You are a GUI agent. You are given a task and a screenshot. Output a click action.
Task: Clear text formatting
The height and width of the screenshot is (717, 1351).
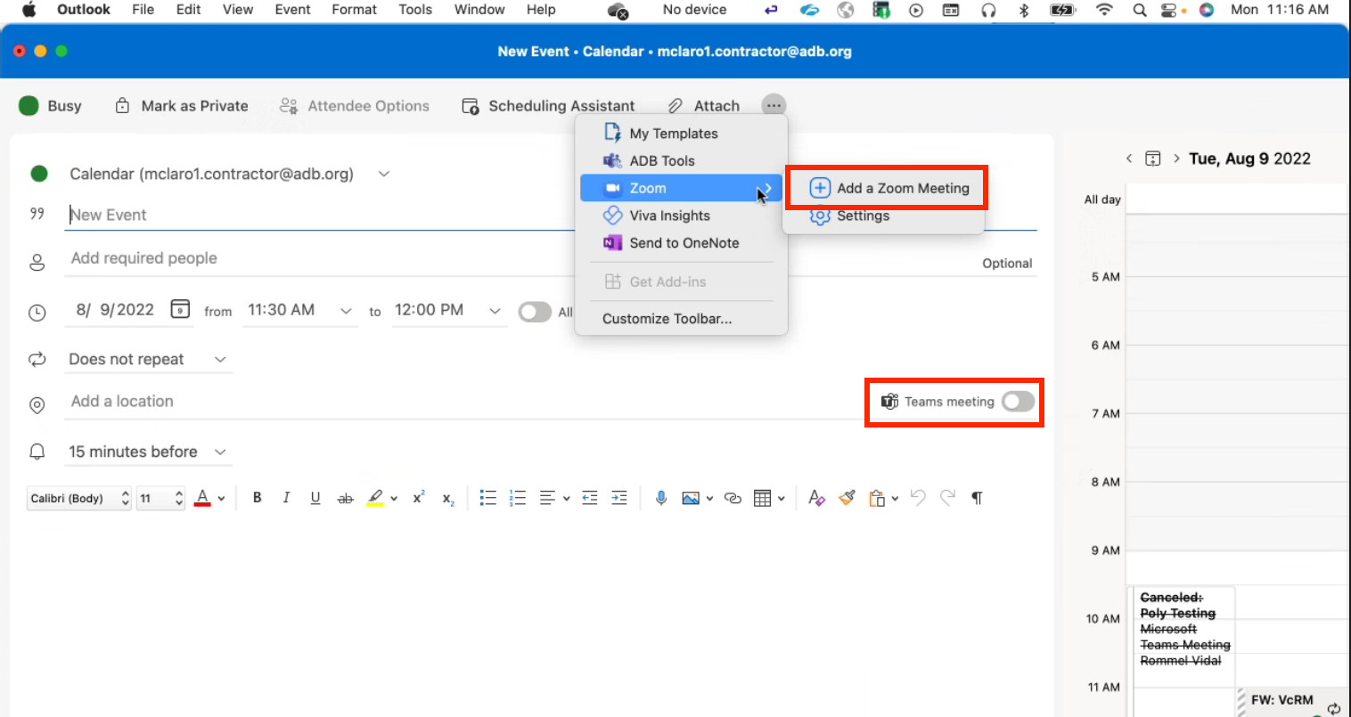[816, 498]
